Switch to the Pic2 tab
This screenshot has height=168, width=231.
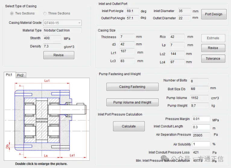[21, 75]
